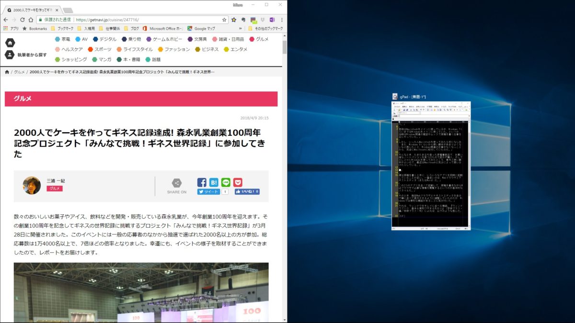Open the 入稿用 bookmarks folder
This screenshot has height=323, width=575.
87,28
